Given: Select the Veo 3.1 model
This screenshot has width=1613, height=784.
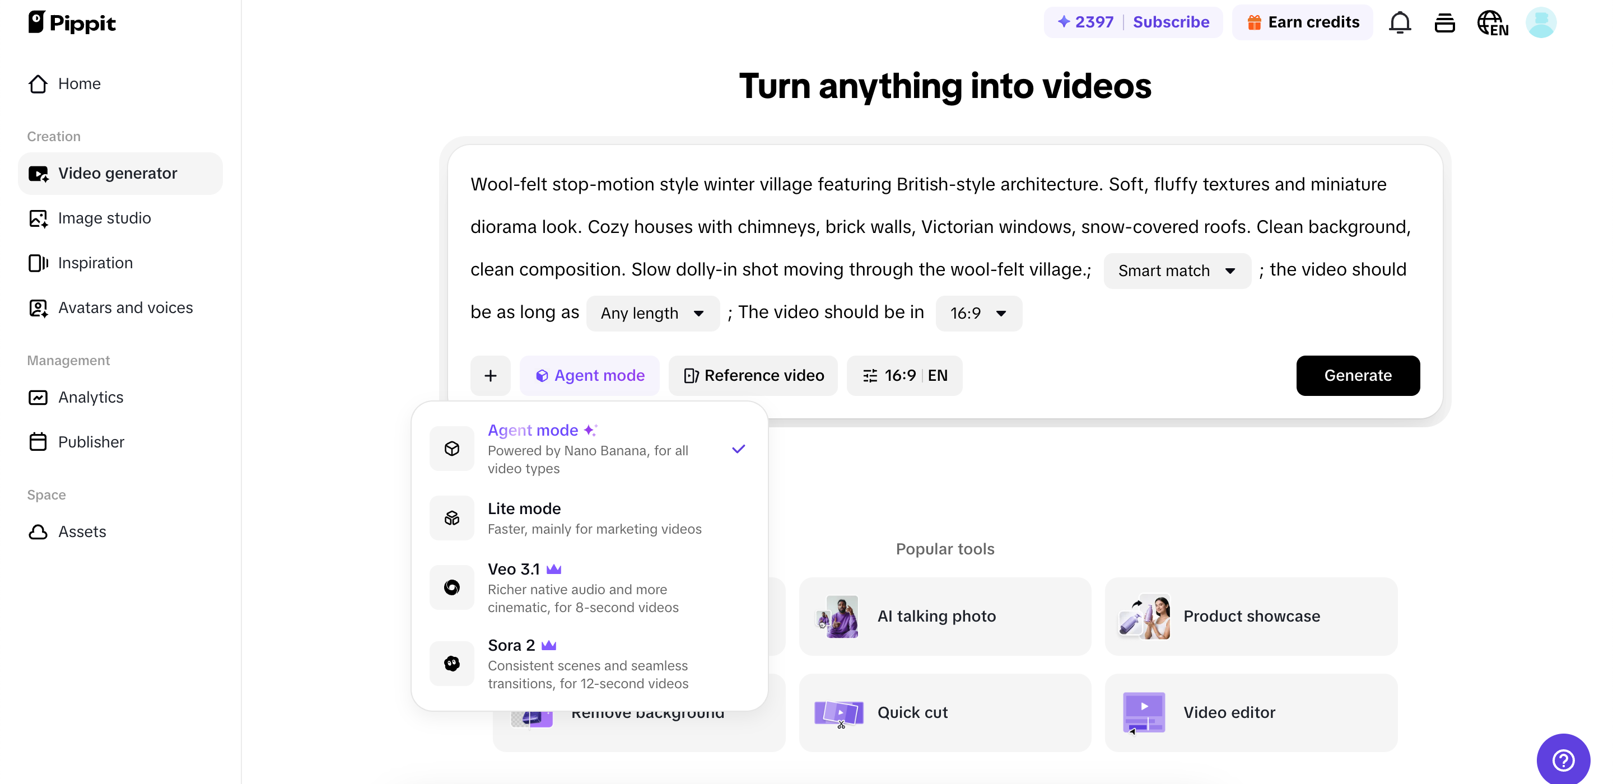Looking at the screenshot, I should click(x=589, y=587).
